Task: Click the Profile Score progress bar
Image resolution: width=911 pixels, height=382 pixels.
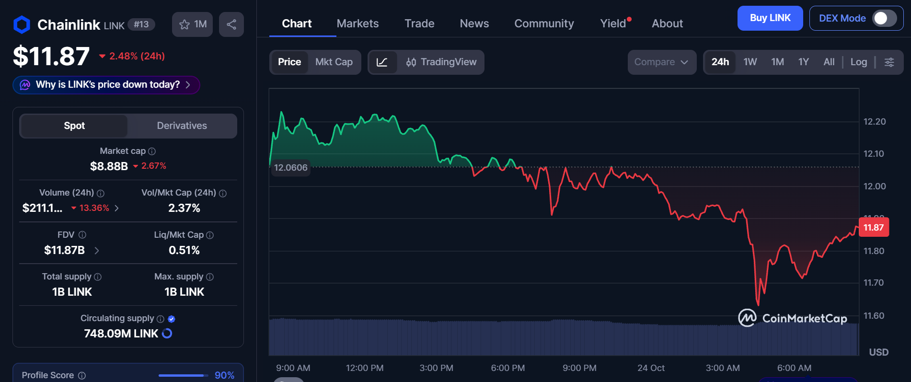Action: [183, 375]
